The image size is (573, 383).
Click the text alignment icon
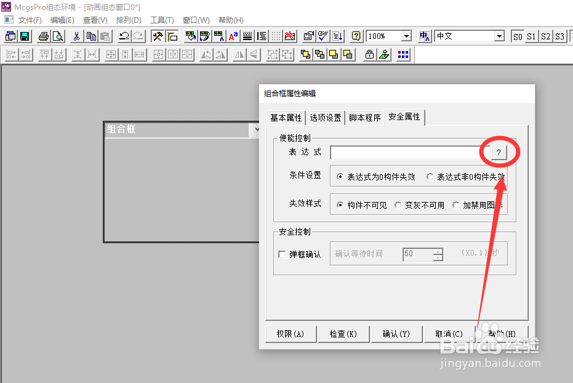262,36
